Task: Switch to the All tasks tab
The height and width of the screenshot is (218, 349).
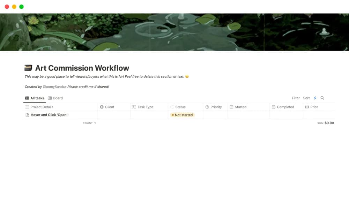Action: click(35, 98)
